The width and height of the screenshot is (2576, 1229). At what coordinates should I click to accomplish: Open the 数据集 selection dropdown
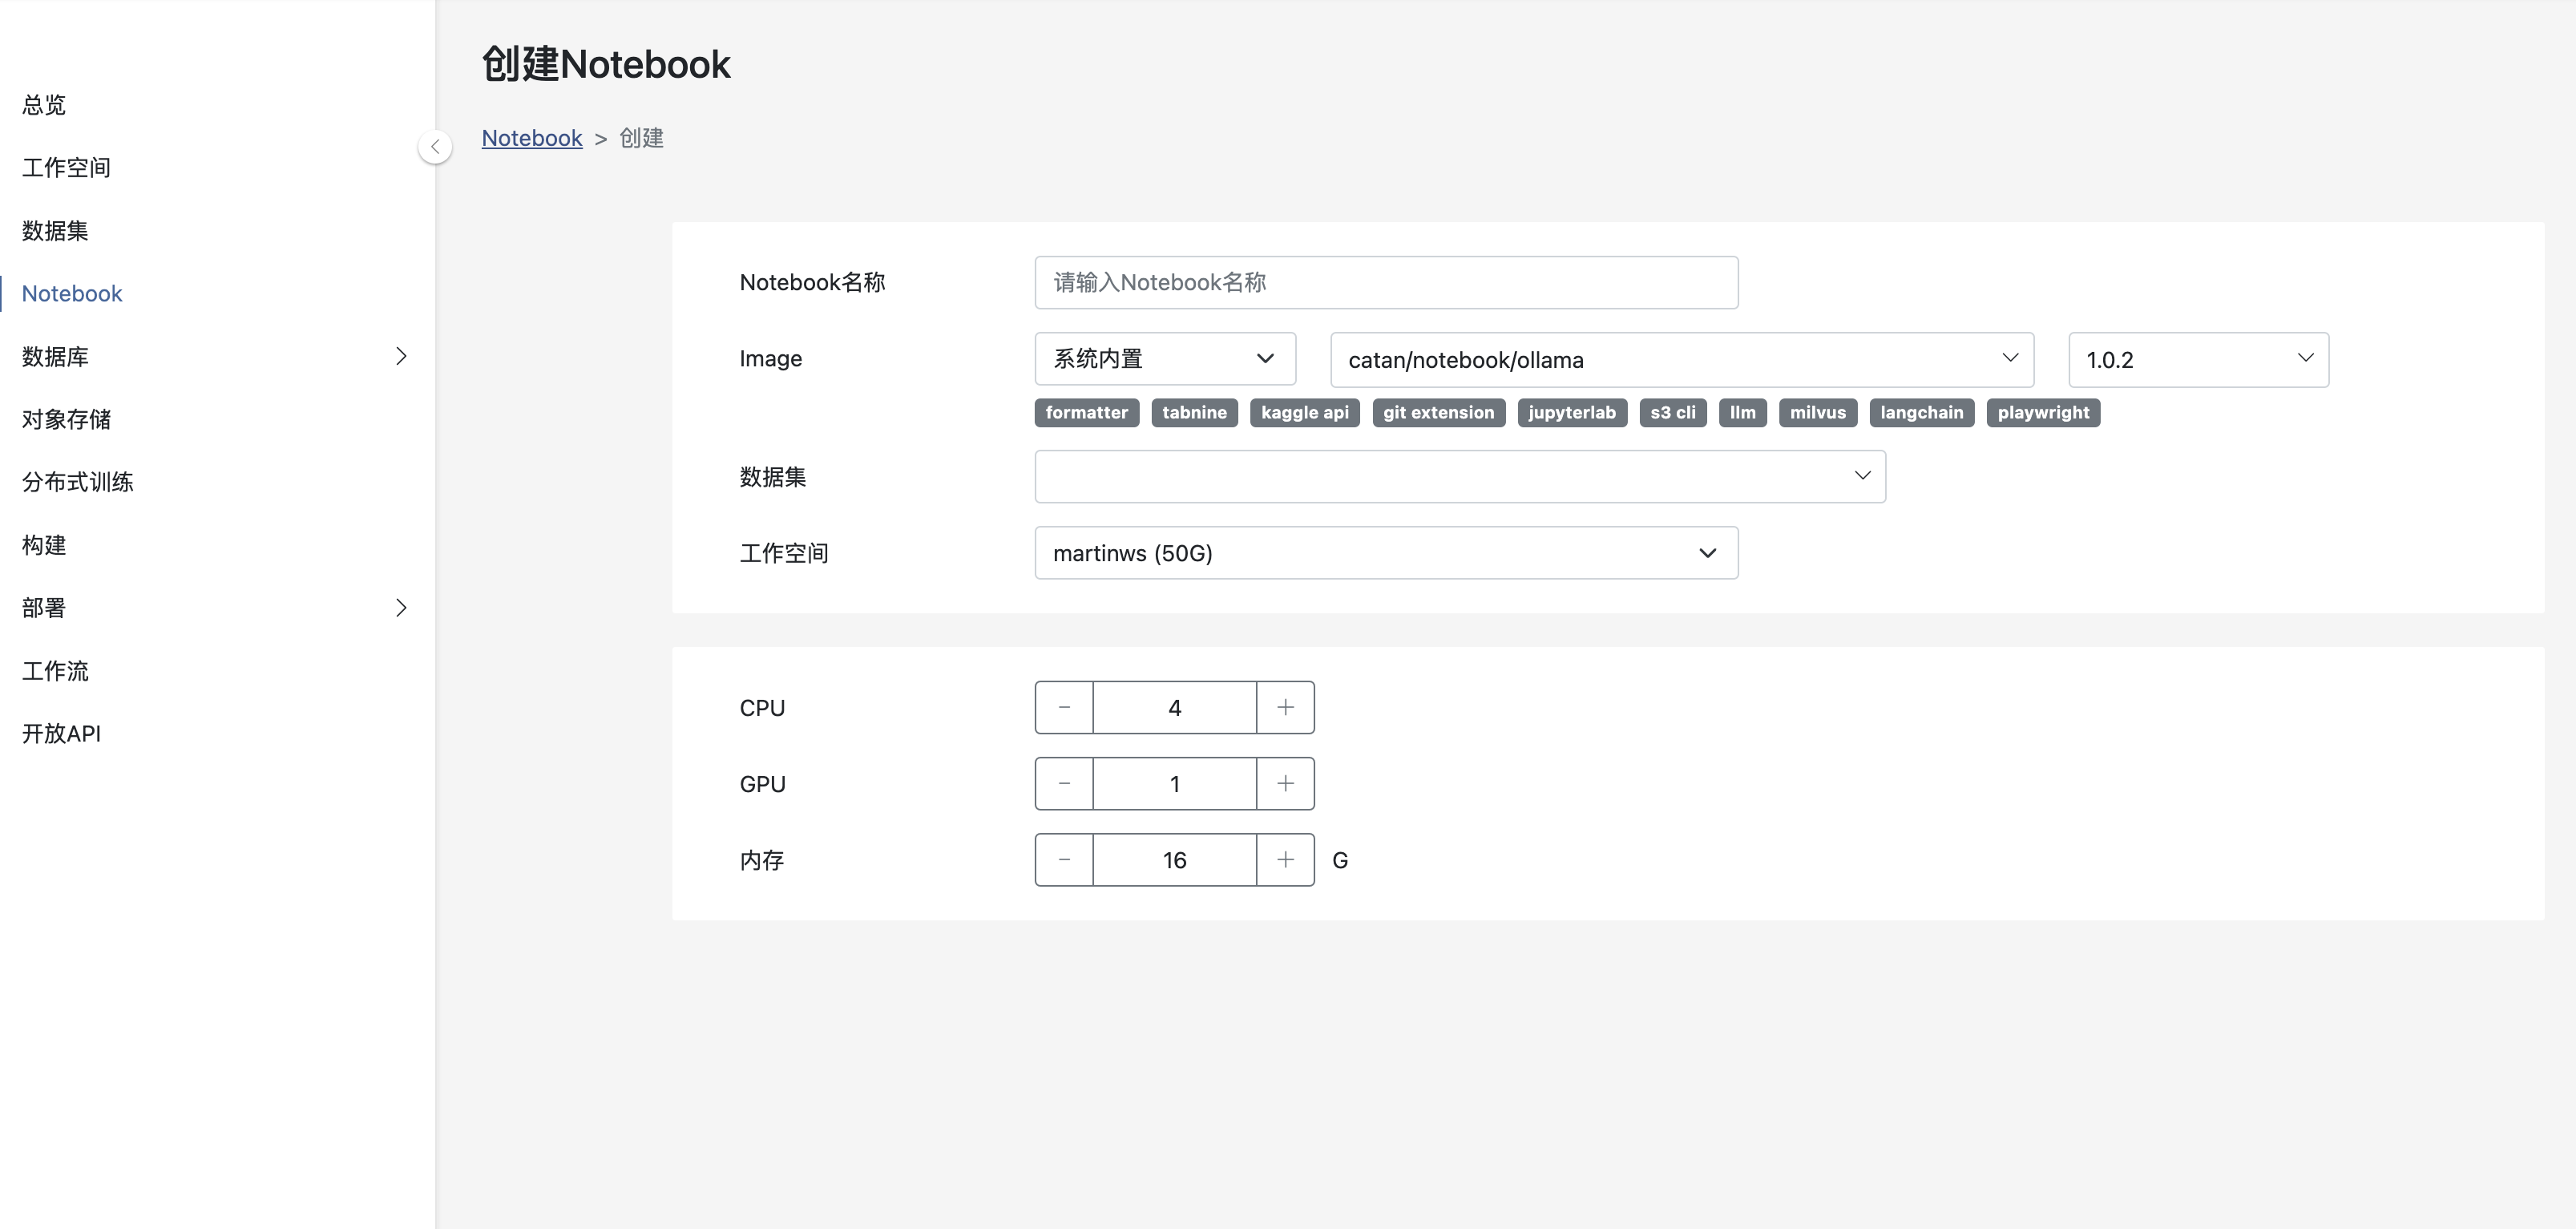coord(1459,477)
